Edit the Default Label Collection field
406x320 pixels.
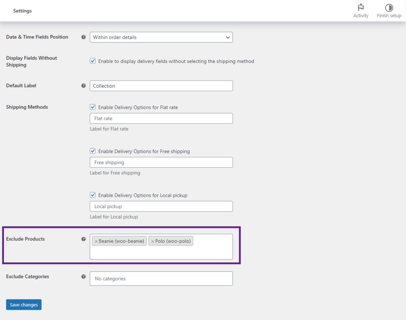pos(161,86)
